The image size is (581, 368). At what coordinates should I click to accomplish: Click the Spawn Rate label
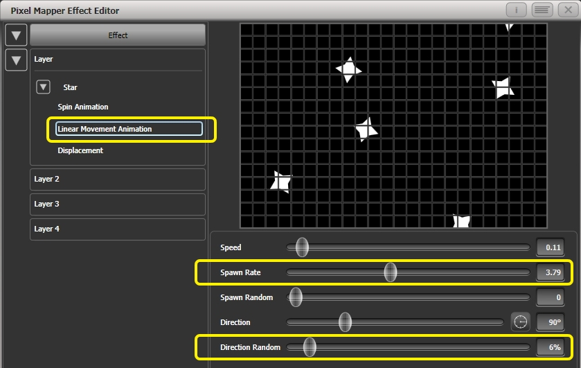pyautogui.click(x=240, y=272)
